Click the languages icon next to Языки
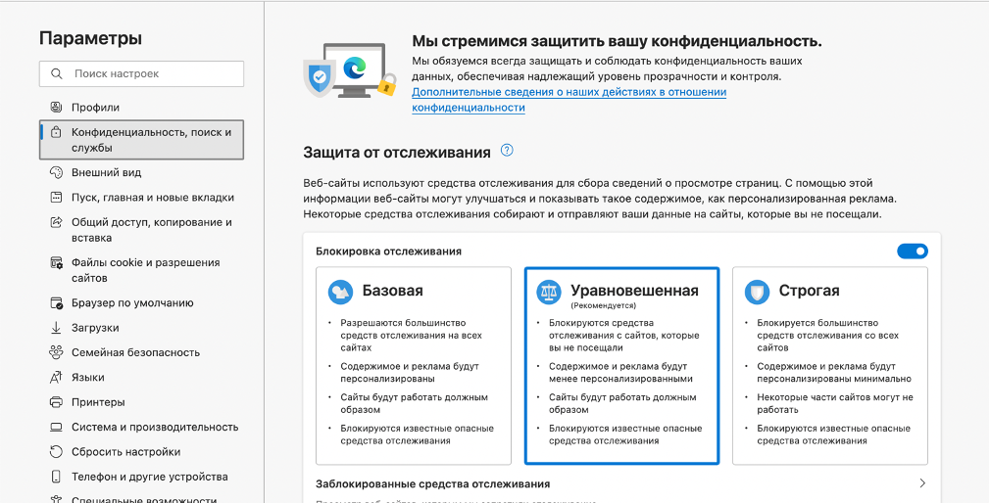Image resolution: width=990 pixels, height=503 pixels. pyautogui.click(x=56, y=377)
